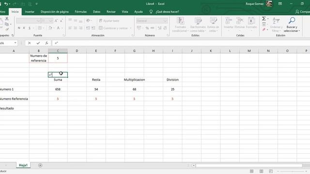Click increase font size icon
This screenshot has height=174, width=310.
coord(56,21)
